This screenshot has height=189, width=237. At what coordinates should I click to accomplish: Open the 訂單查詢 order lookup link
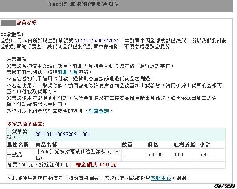99,111
